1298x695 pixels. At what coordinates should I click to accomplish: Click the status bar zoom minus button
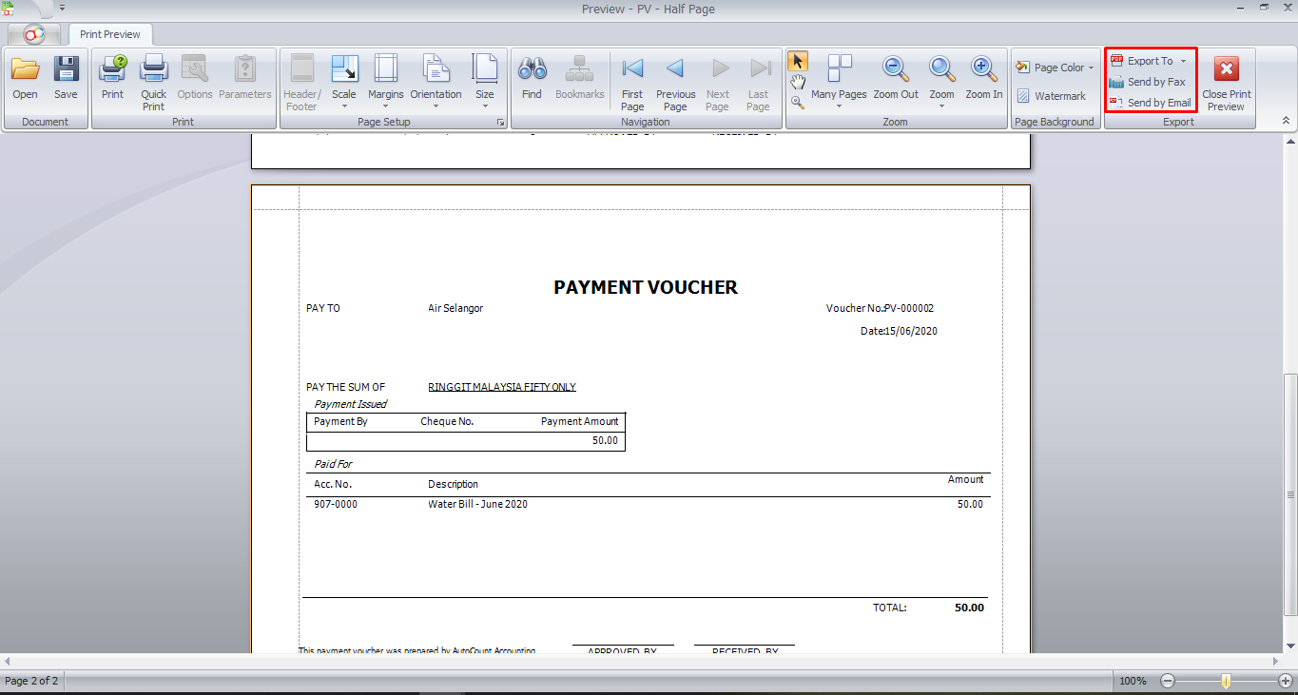coord(1168,681)
